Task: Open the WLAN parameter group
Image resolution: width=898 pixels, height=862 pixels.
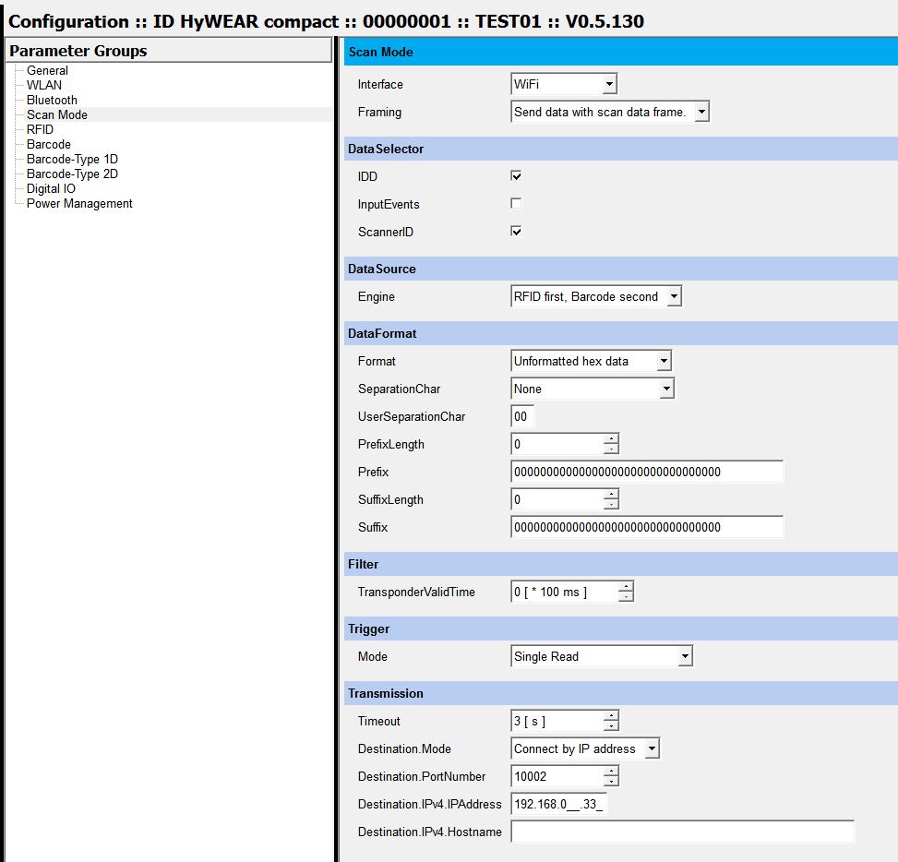Action: [x=44, y=85]
